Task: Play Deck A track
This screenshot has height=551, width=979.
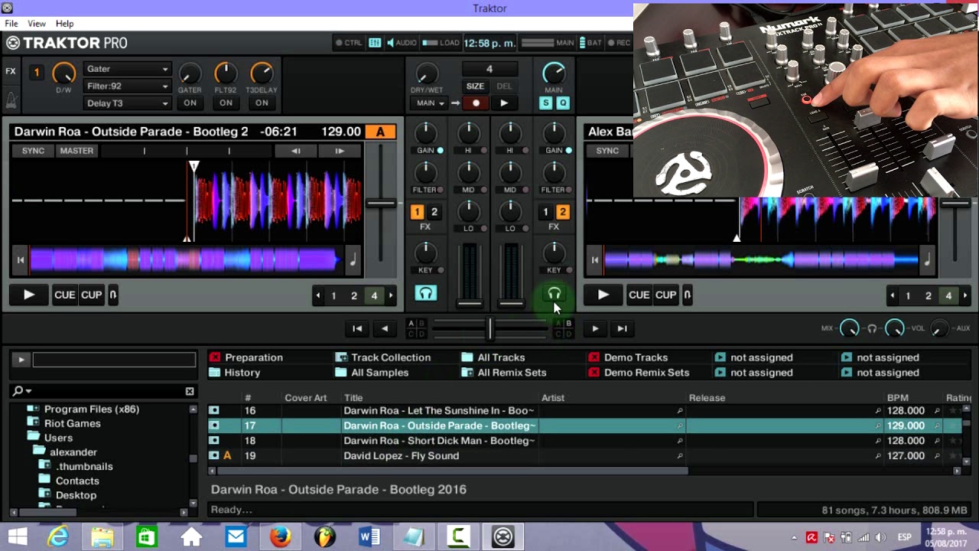Action: 29,295
